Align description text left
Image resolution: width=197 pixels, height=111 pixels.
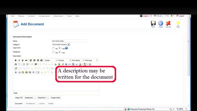click(31, 60)
